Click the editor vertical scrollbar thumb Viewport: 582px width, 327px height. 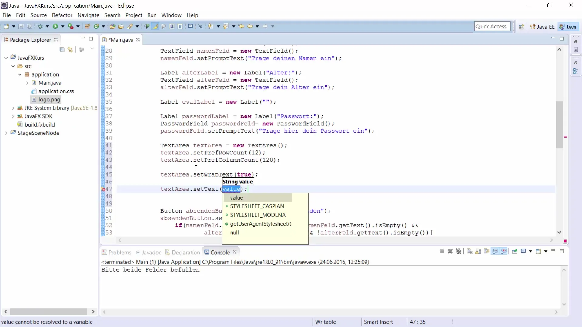coord(559,124)
